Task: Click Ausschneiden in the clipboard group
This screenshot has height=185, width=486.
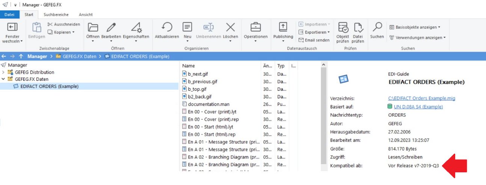Action: pyautogui.click(x=64, y=24)
